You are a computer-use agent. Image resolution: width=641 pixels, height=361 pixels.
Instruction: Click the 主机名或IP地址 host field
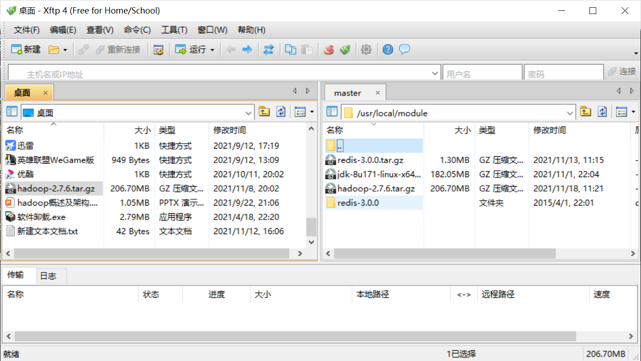point(225,73)
